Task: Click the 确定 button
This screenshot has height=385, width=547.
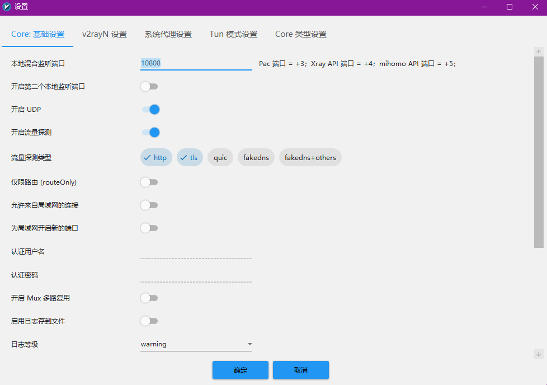Action: [x=241, y=370]
